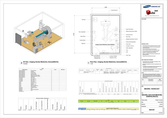The width and height of the screenshot is (167, 118).
Task: Click the "Paper Towel Dispenser" plan label
Action: coord(96,55)
